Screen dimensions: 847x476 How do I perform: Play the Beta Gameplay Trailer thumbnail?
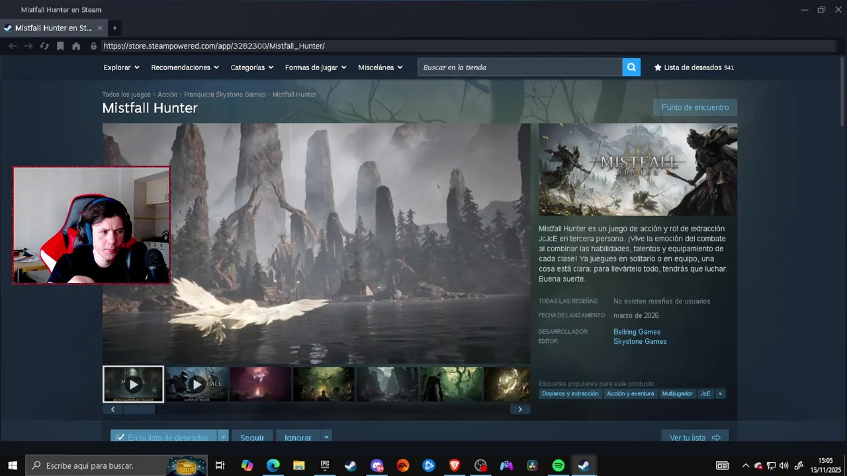pyautogui.click(x=133, y=384)
